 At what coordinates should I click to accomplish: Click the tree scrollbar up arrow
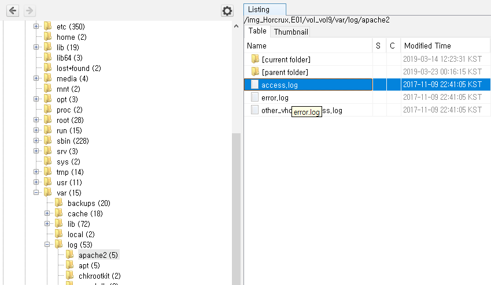[236, 27]
